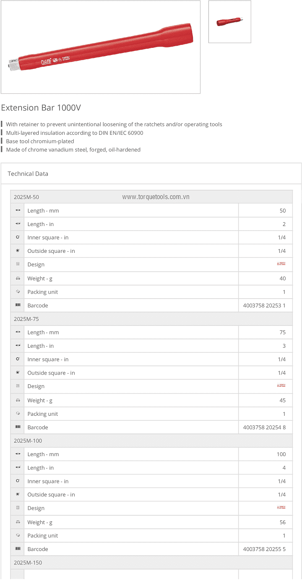The width and height of the screenshot is (302, 580).
Task: Click the design icon in 2025M-100 section
Action: (18, 508)
